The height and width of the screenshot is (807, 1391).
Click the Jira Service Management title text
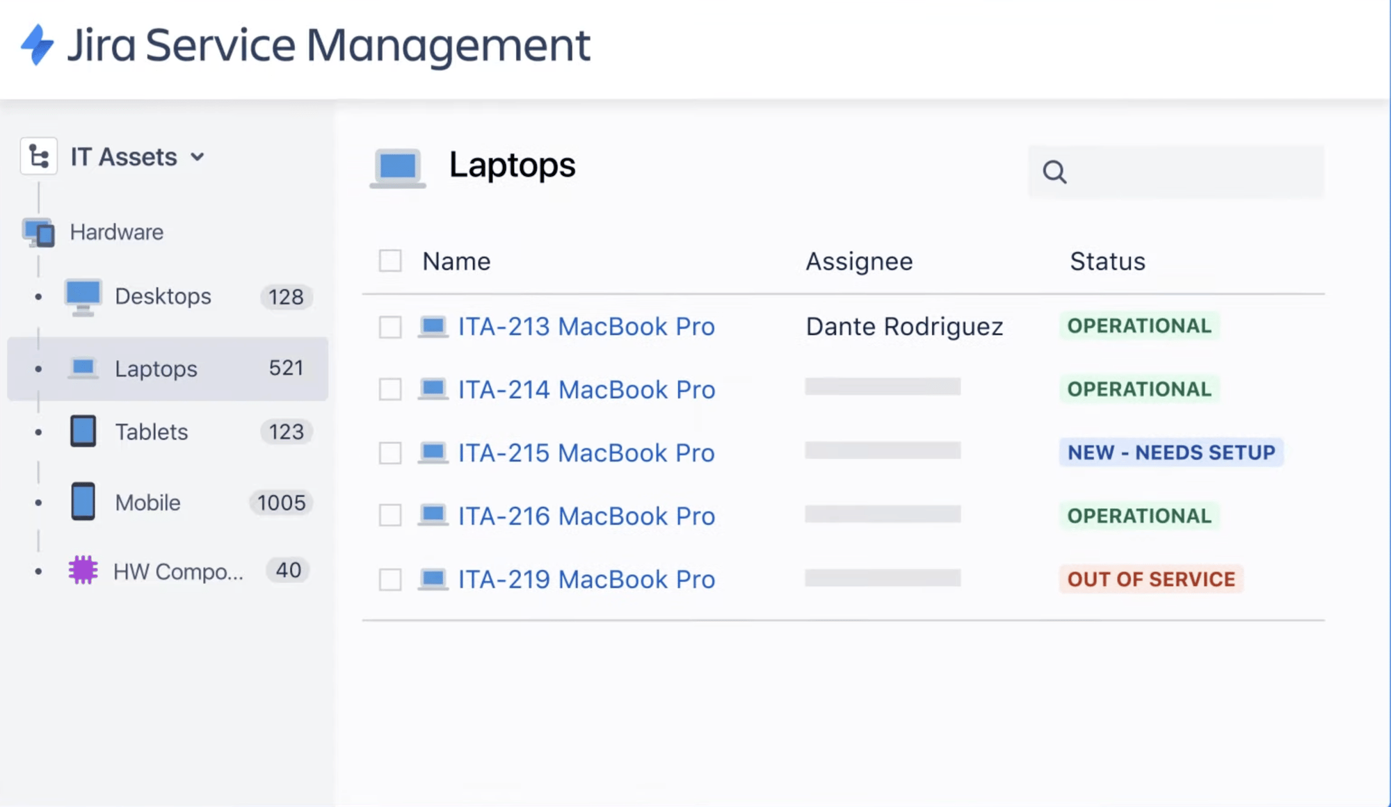click(328, 46)
